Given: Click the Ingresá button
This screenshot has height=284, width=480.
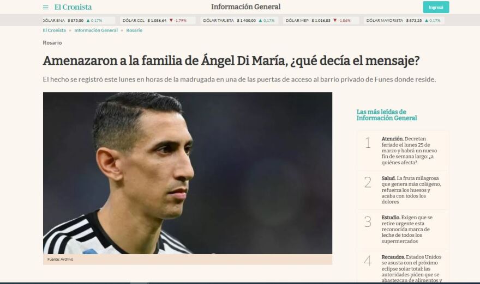Looking at the screenshot, I should point(436,7).
